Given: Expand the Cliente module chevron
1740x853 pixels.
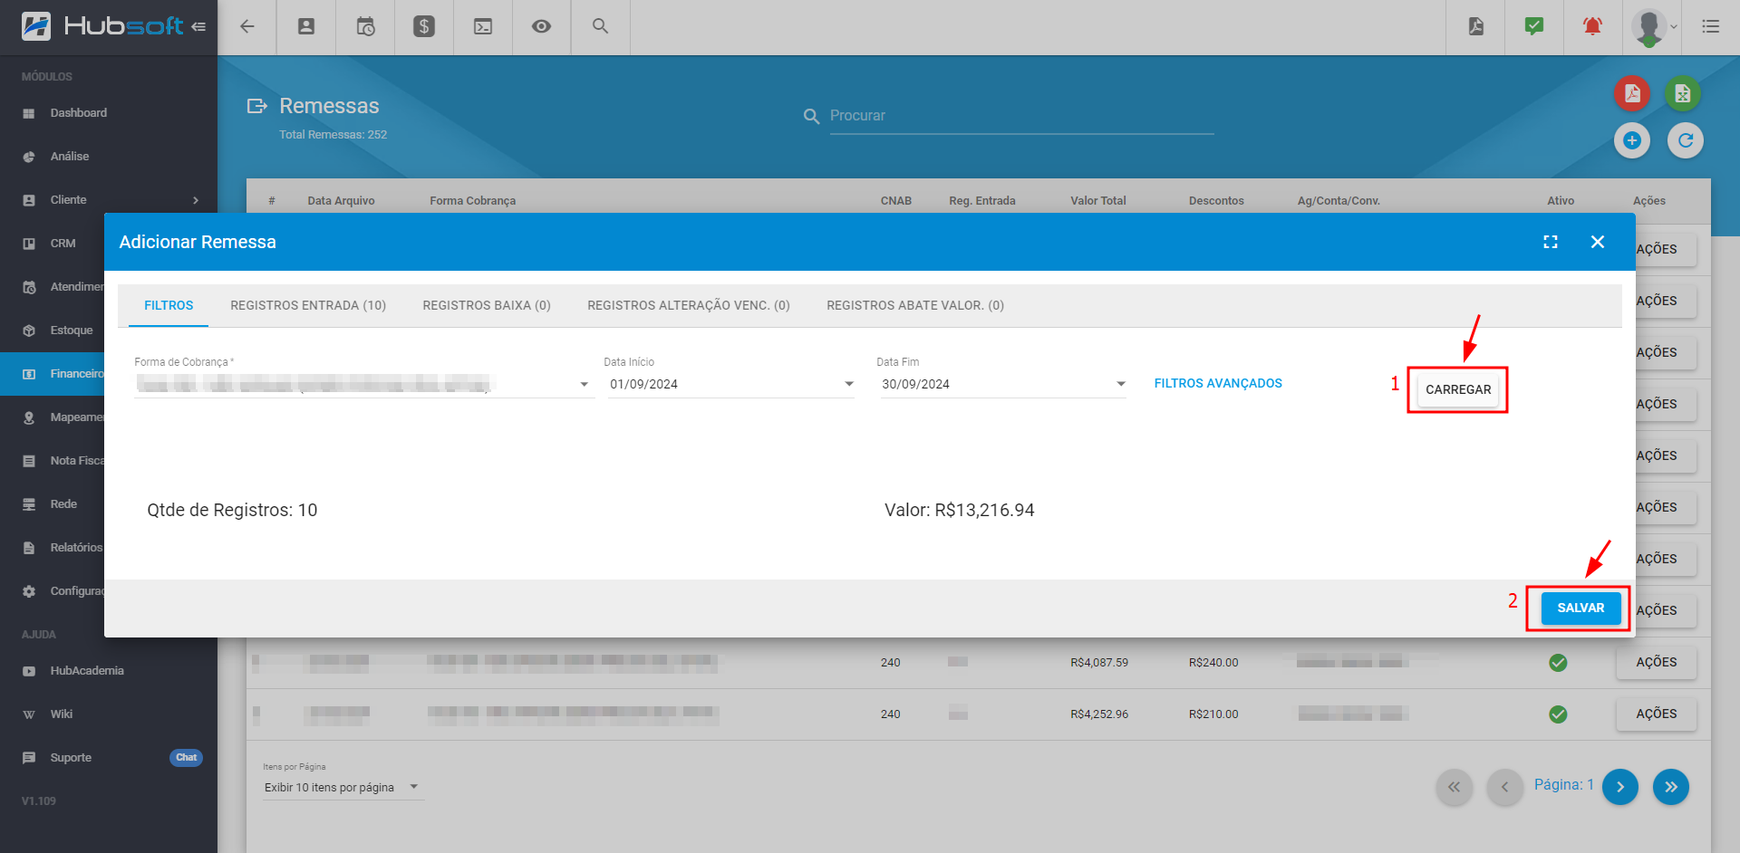Looking at the screenshot, I should click(x=196, y=200).
